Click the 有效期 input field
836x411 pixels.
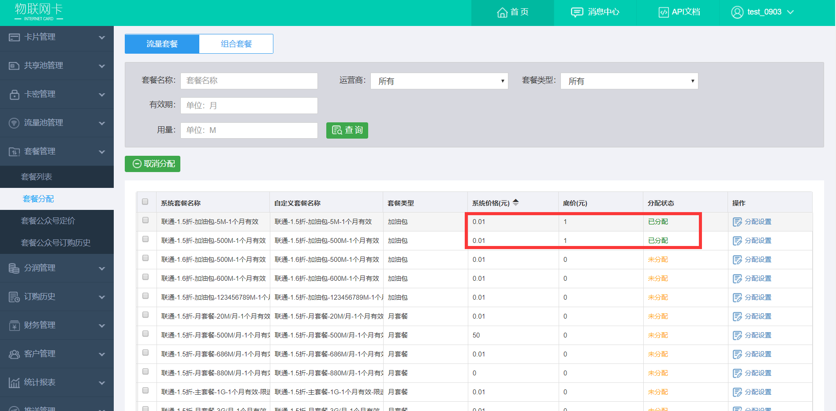click(x=249, y=106)
